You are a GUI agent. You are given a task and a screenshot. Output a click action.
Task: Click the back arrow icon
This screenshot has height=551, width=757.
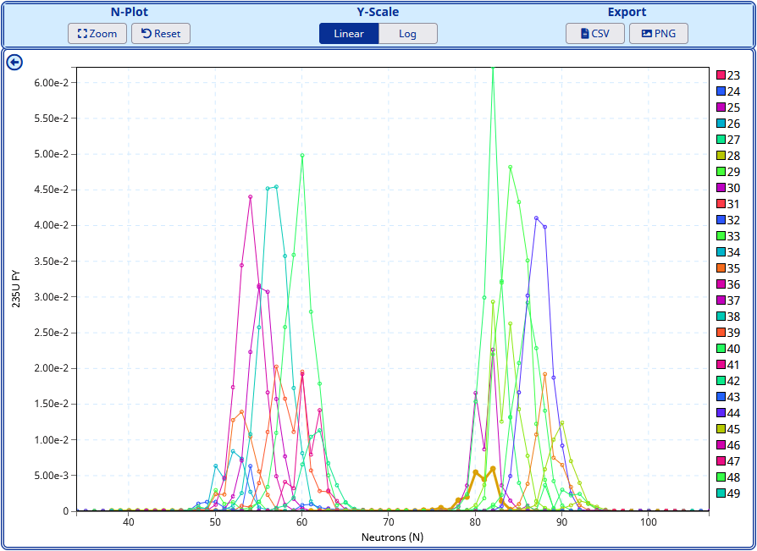(x=14, y=63)
